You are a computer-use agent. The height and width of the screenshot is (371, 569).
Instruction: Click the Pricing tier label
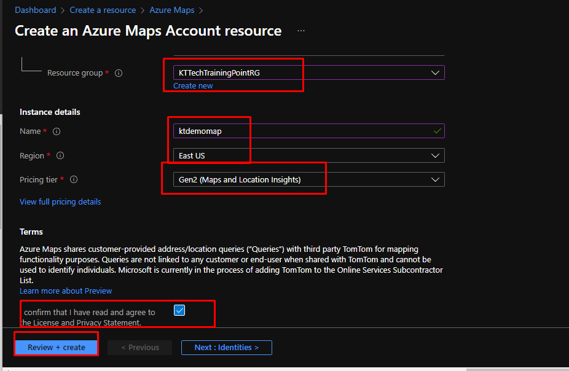point(39,180)
